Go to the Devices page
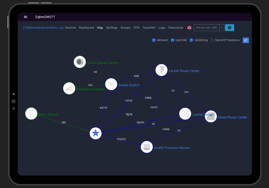 tap(70, 28)
